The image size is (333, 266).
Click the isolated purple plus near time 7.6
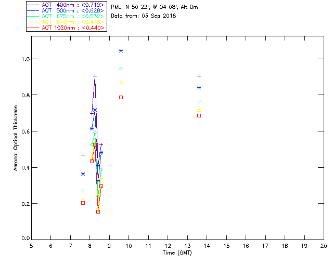click(83, 155)
